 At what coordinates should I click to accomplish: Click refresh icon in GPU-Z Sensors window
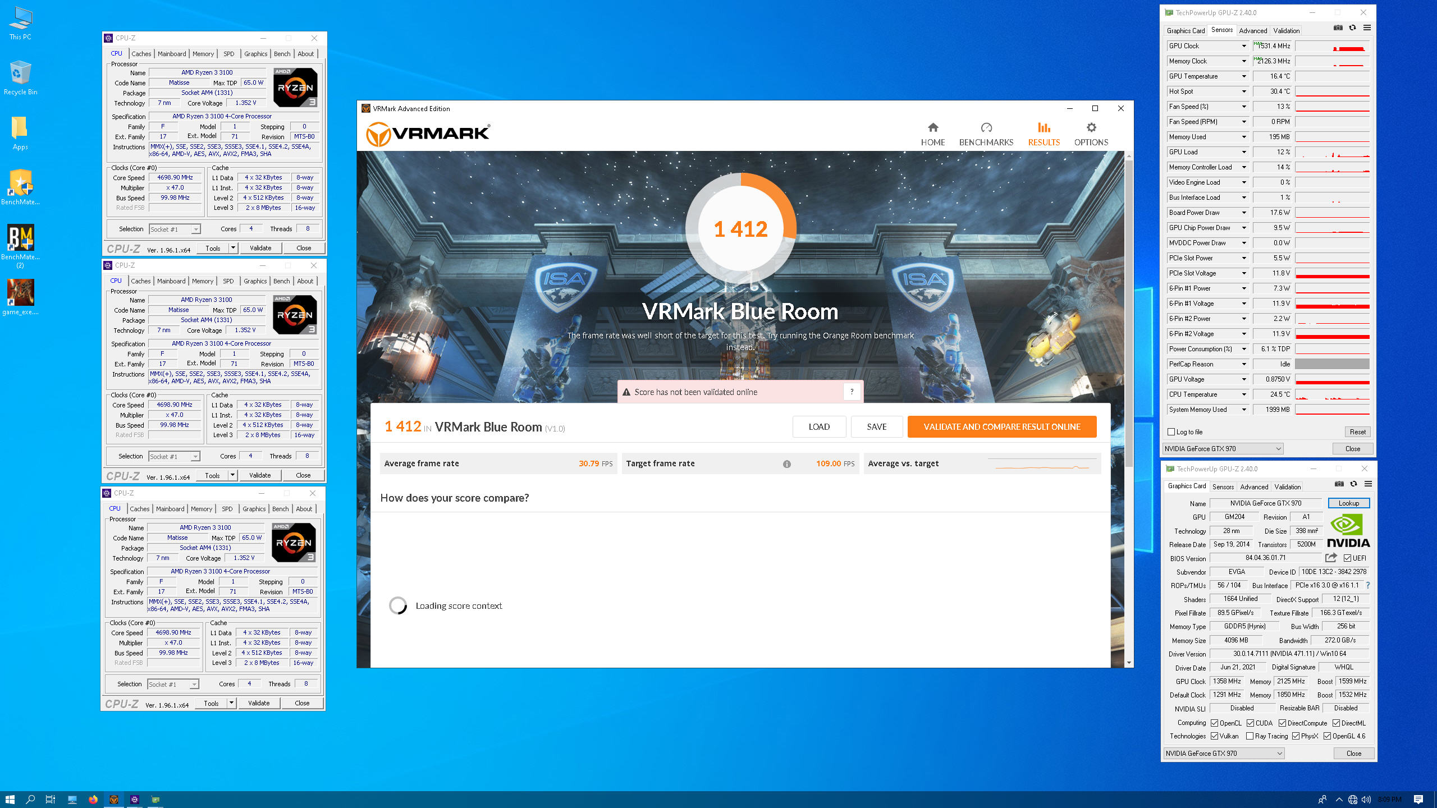[1353, 28]
